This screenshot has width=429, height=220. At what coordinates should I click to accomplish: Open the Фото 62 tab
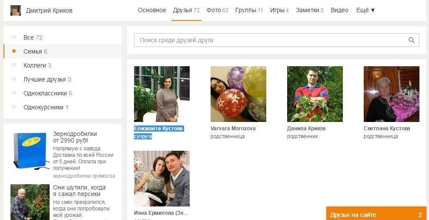[218, 10]
